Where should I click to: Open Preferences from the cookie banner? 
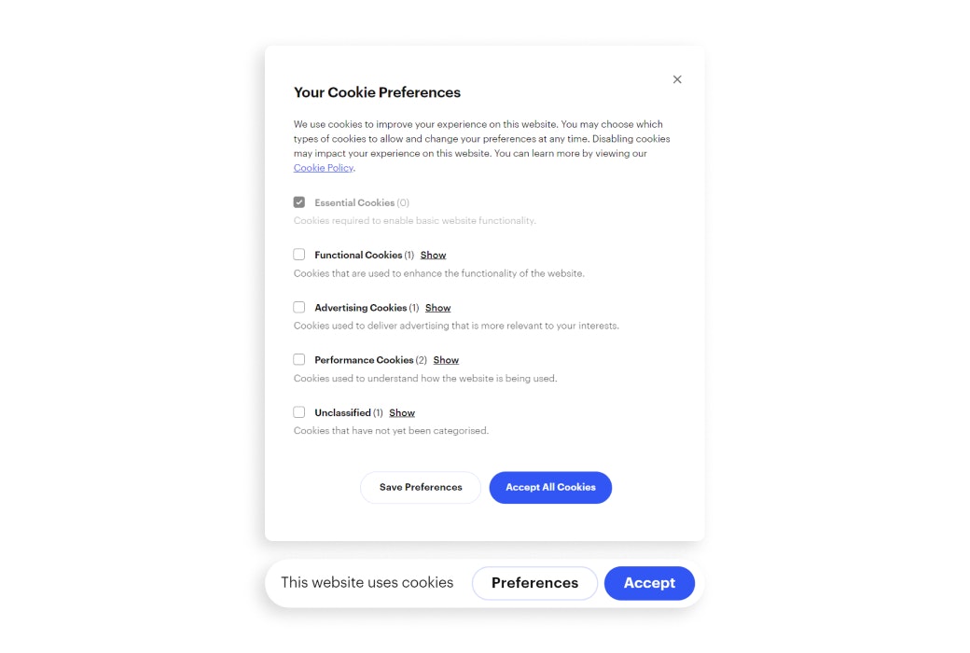(x=533, y=582)
